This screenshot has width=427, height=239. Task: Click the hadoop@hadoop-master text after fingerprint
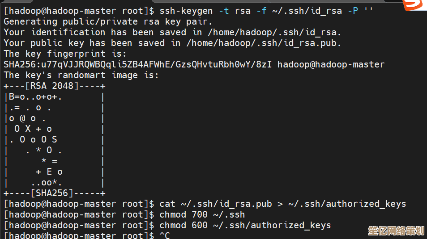click(x=331, y=64)
